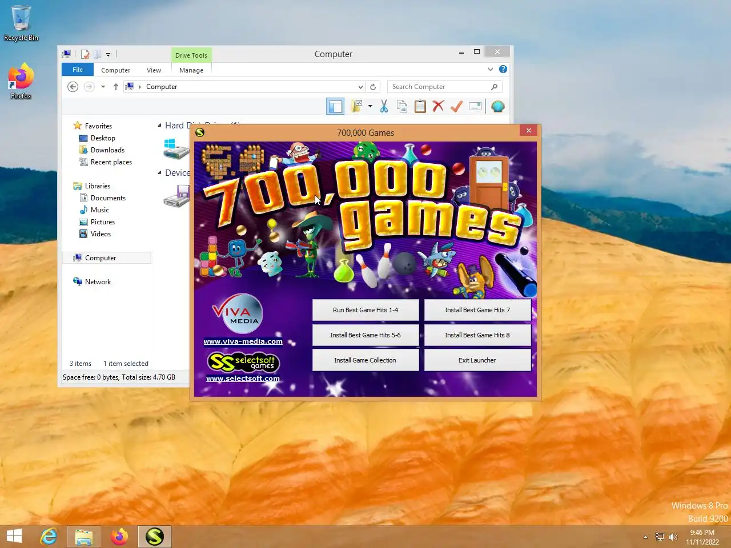Collapse the Hard Disk Drives group
This screenshot has height=548, width=731.
(x=159, y=126)
